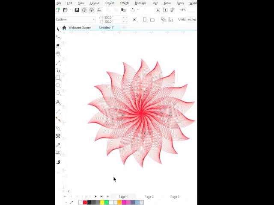Pick the red color swatch
The width and height of the screenshot is (274, 205).
[x=85, y=202]
